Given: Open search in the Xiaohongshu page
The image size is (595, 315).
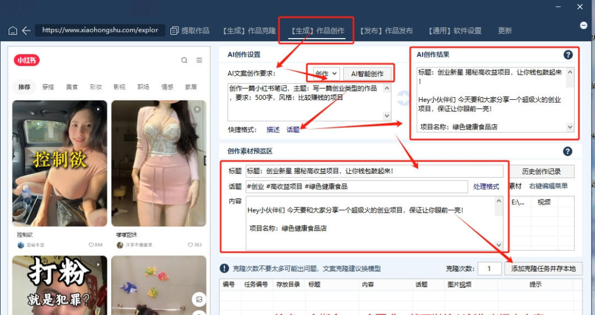Looking at the screenshot, I should click(x=184, y=60).
